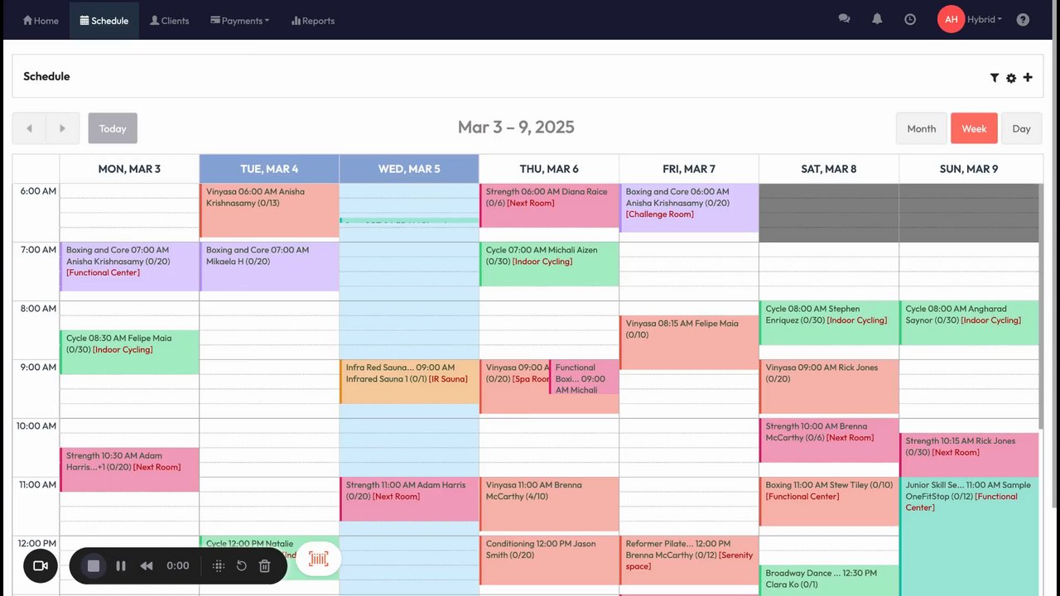1060x596 pixels.
Task: Rewind the recording
Action: (147, 566)
